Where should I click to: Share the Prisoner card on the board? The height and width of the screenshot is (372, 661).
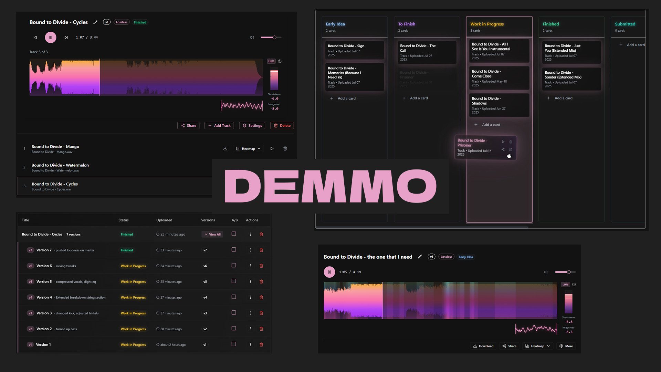point(503,149)
